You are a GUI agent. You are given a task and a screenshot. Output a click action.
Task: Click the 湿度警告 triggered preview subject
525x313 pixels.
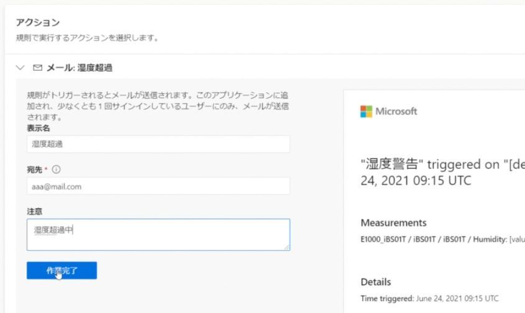[x=442, y=173]
